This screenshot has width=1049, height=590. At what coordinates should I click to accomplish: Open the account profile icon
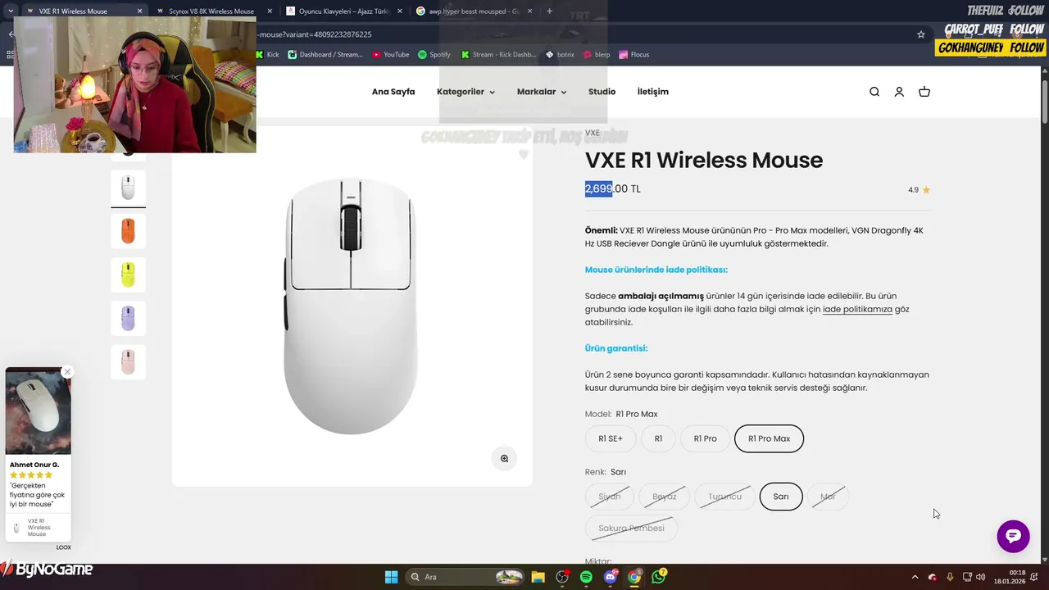pyautogui.click(x=899, y=92)
